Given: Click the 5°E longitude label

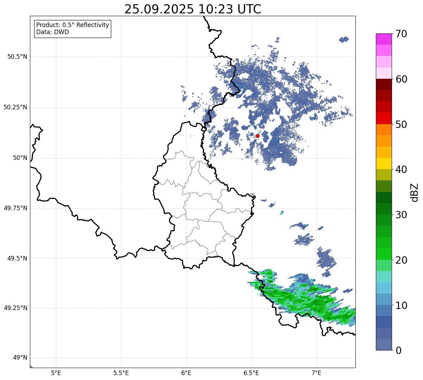Looking at the screenshot, I should pos(56,373).
